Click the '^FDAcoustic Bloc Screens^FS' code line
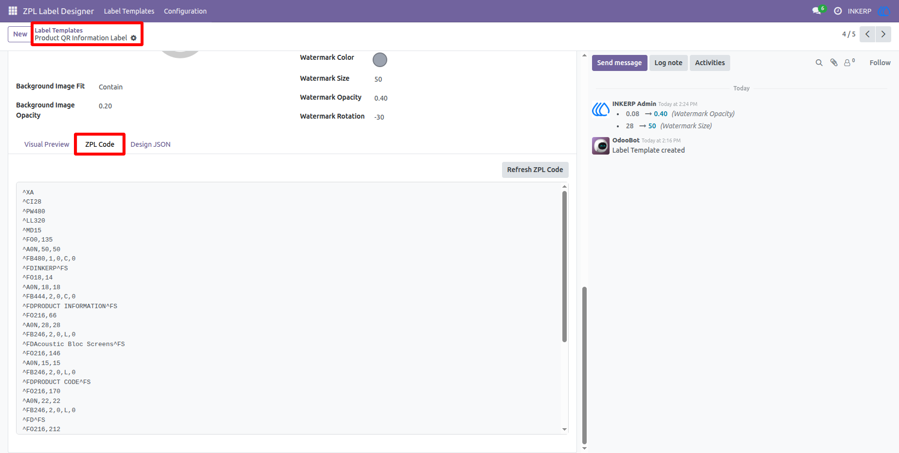This screenshot has width=899, height=453. coord(73,344)
